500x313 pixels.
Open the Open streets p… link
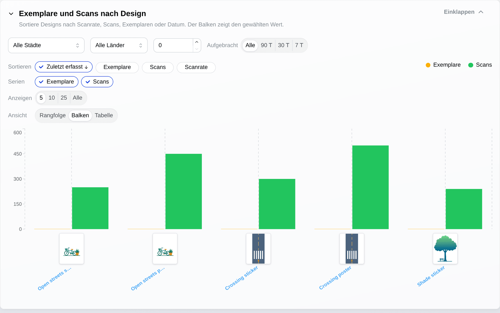click(148, 279)
